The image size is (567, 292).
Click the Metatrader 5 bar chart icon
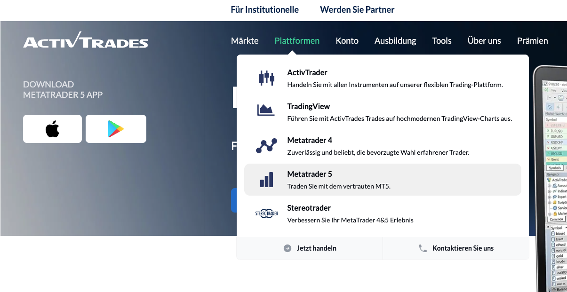[266, 179]
